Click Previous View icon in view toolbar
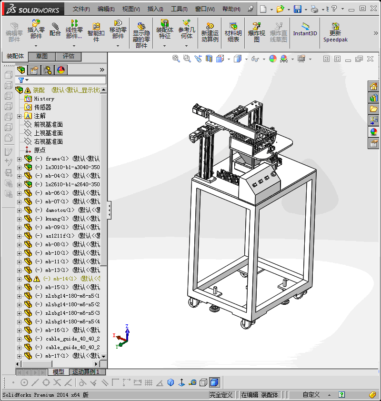This screenshot has height=401, width=381. 198,59
